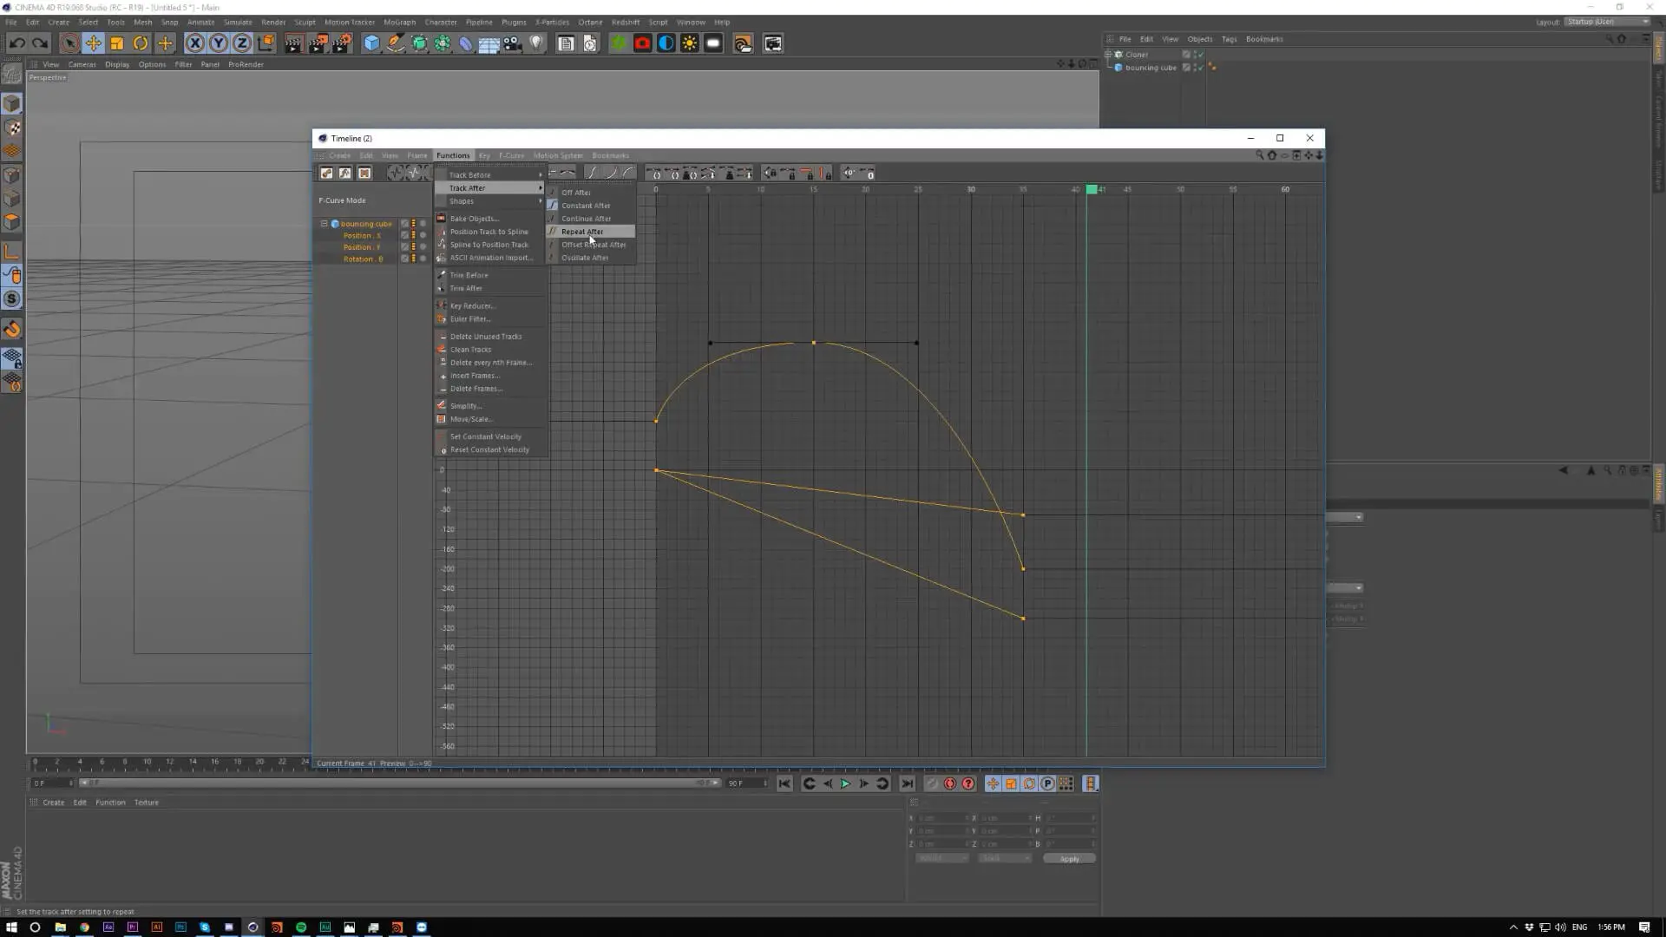Click the X position input field
Image resolution: width=1666 pixels, height=937 pixels.
click(x=941, y=818)
